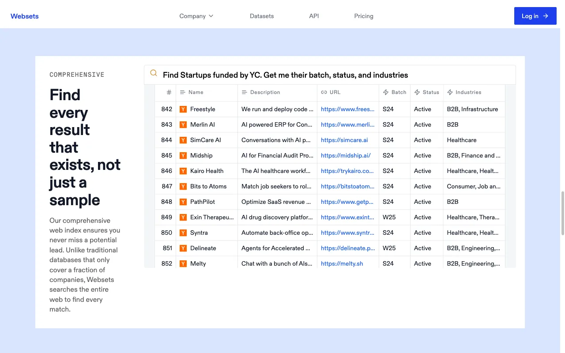
Task: Click the URL column link icon
Action: pos(324,92)
